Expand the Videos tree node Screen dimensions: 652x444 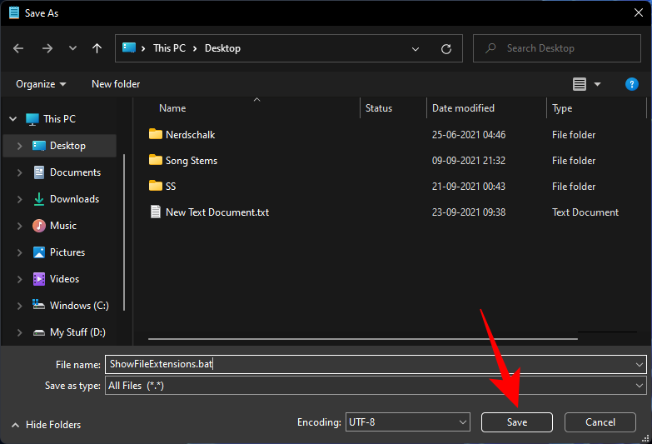click(x=19, y=279)
